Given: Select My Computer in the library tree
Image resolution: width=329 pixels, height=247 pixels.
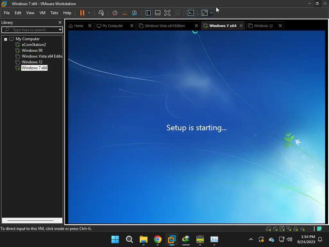Looking at the screenshot, I should click(28, 39).
